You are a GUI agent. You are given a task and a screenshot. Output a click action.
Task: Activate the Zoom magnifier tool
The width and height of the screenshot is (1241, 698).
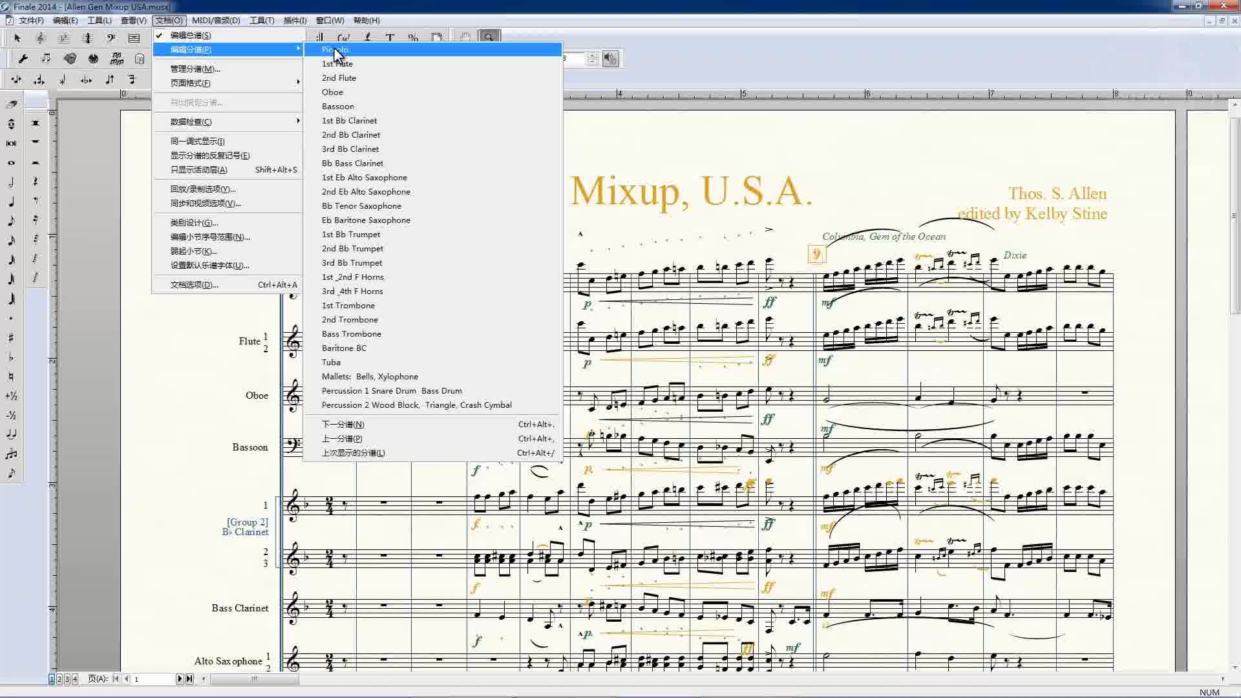coord(489,37)
